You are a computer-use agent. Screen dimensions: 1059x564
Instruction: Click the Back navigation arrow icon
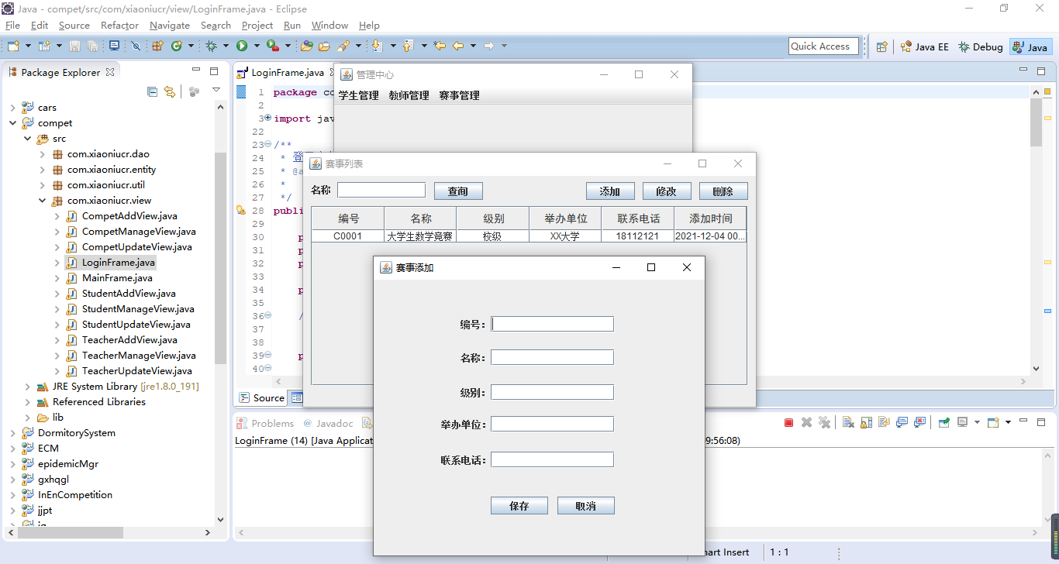click(458, 46)
